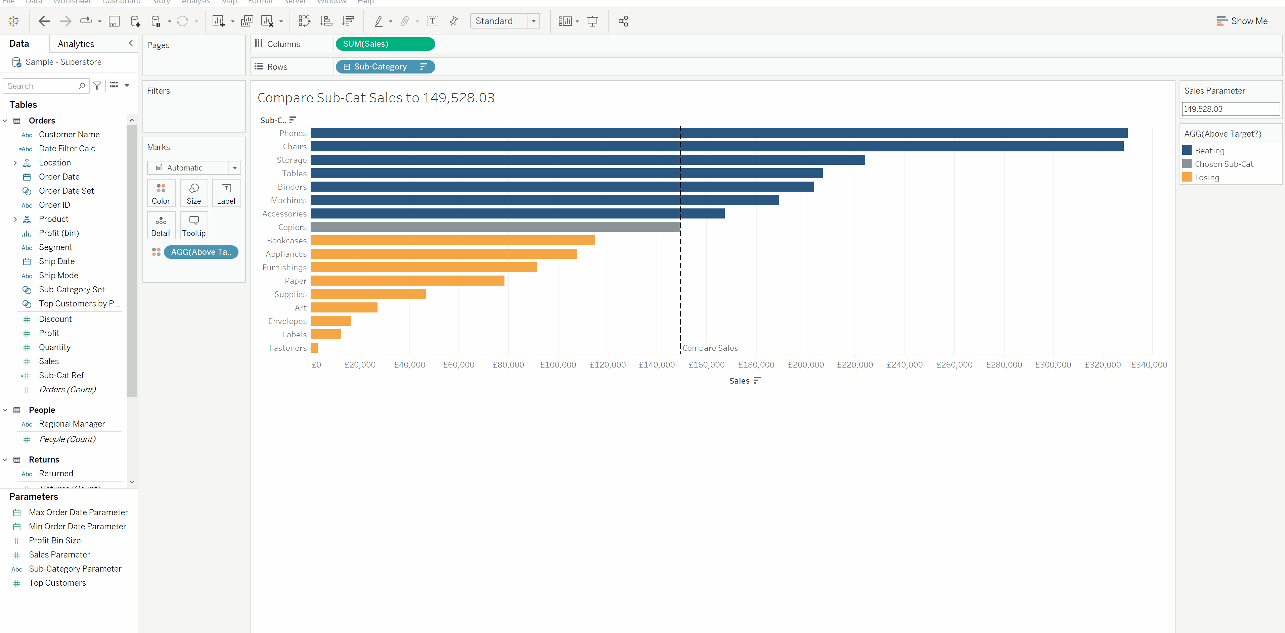Viewport: 1285px width, 633px height.
Task: Click the Sales Parameter input field
Action: [1230, 109]
